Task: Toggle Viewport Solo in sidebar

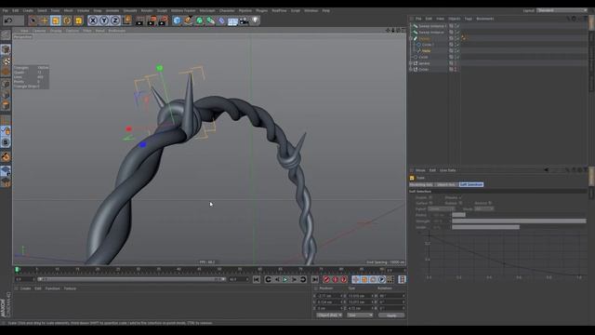Action: tap(6, 142)
